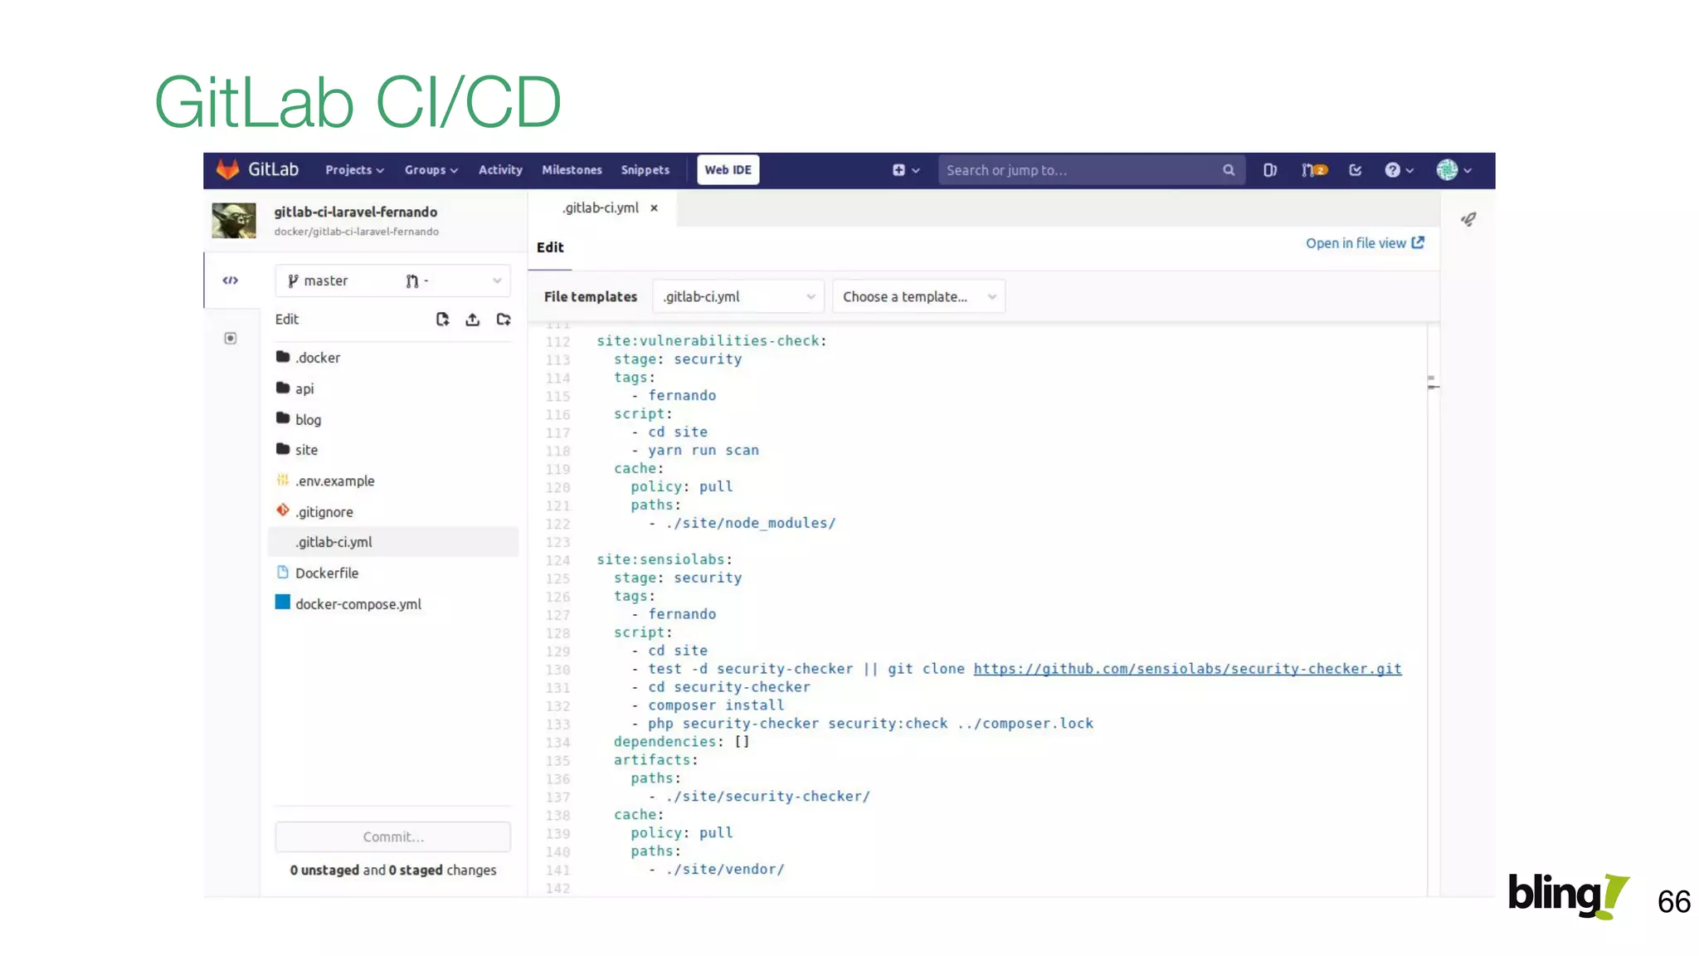Switch to the .gitlab-ci.yml editor tab
This screenshot has height=956, width=1699.
click(x=600, y=208)
